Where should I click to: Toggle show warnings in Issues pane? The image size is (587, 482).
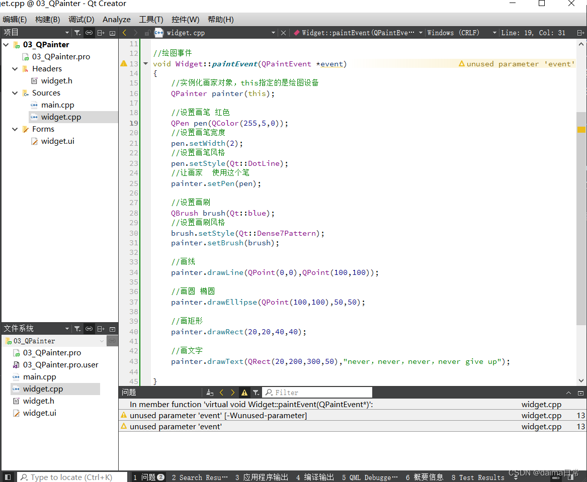pyautogui.click(x=244, y=393)
